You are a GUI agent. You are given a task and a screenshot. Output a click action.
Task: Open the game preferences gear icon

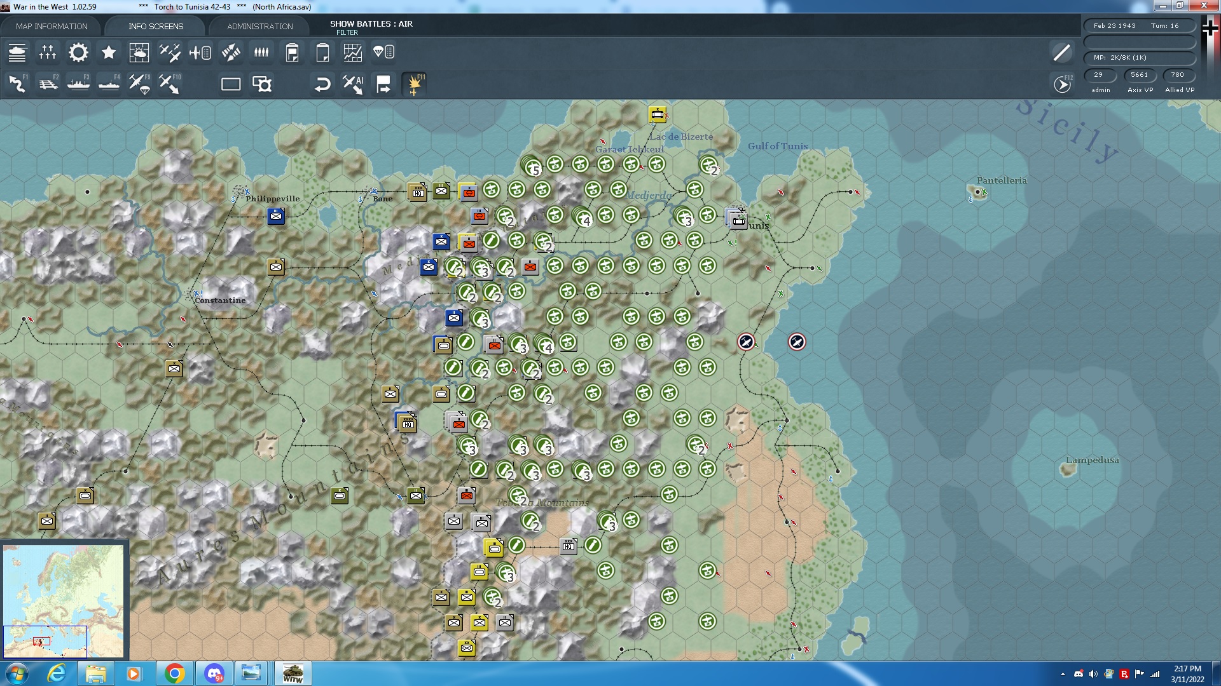tap(78, 53)
